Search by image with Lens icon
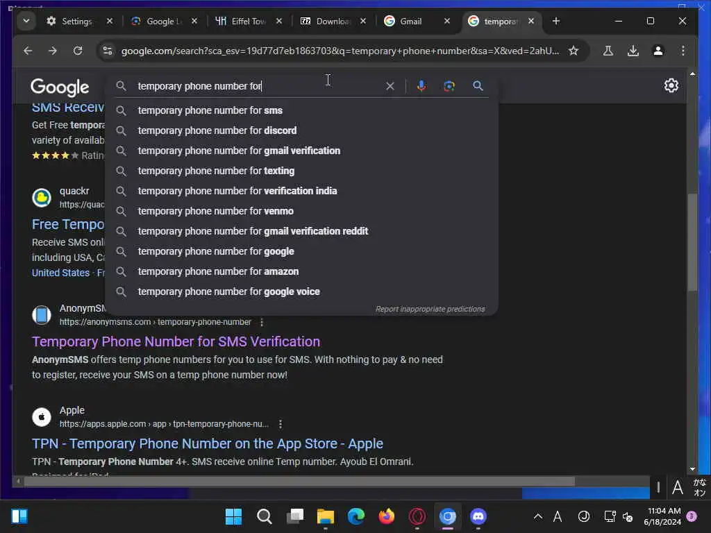Image resolution: width=711 pixels, height=533 pixels. click(x=449, y=86)
